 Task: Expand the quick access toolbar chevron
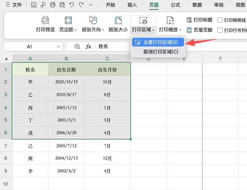pos(91,5)
